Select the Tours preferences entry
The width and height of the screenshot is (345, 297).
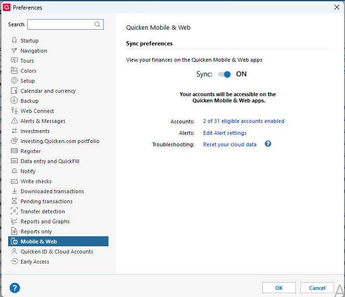click(27, 61)
